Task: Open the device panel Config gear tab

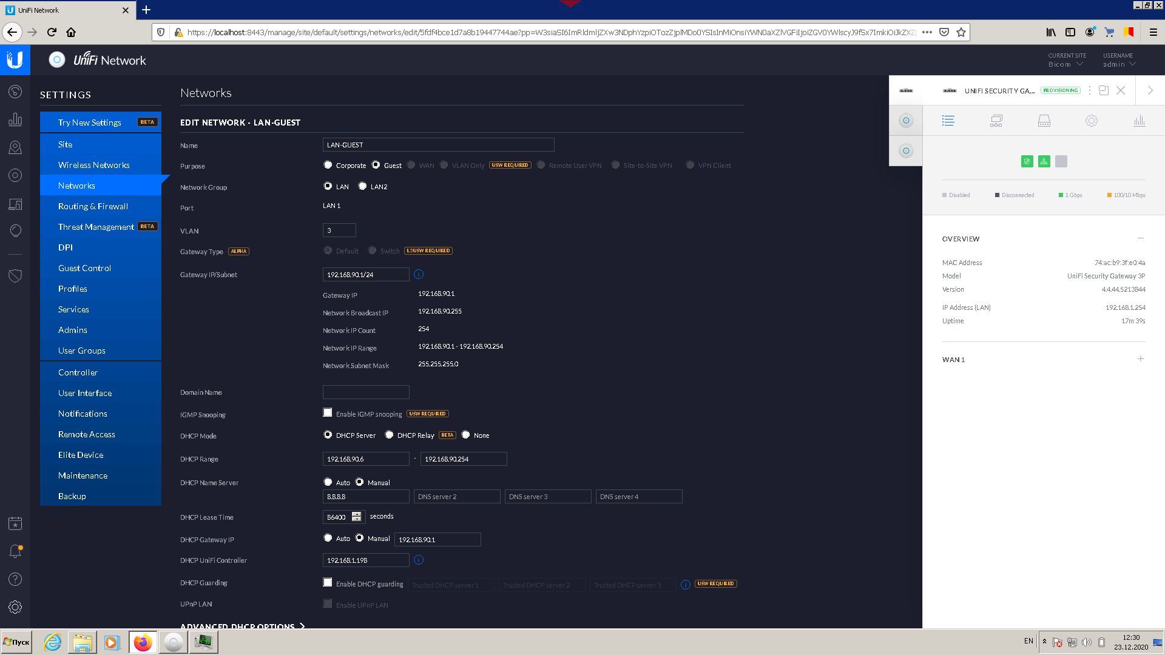Action: 1092,121
